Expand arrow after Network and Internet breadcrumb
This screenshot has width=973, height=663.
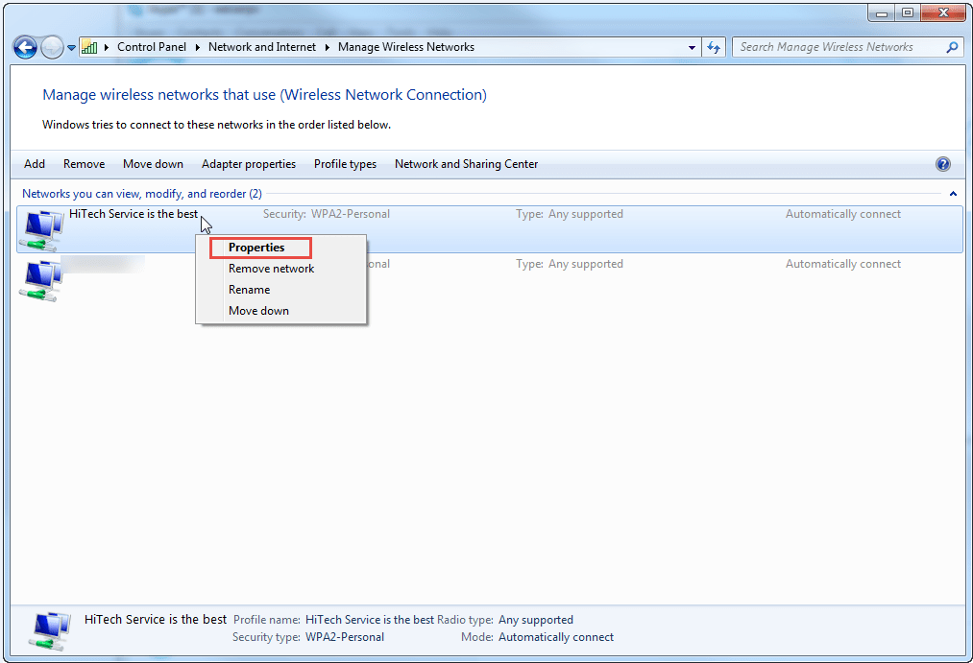(x=327, y=47)
